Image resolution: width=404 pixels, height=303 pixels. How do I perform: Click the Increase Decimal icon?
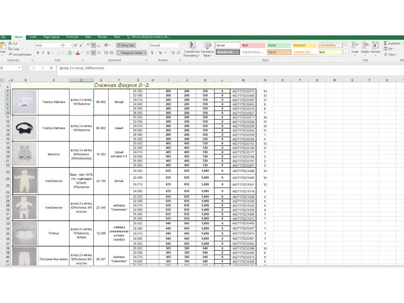click(x=173, y=53)
